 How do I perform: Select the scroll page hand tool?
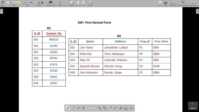pyautogui.click(x=94, y=108)
